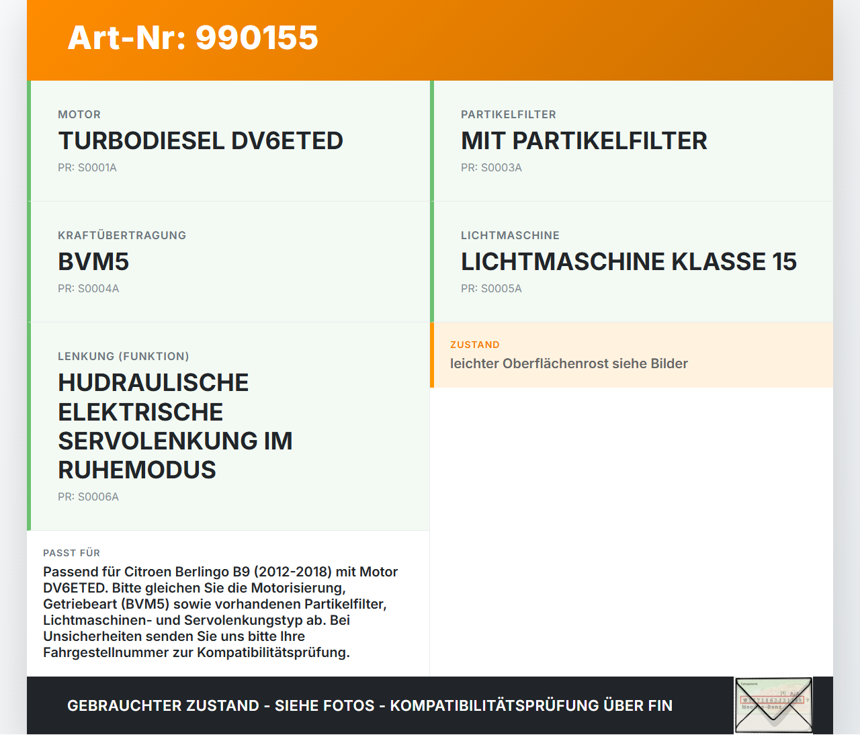Click the "KRAFTÜBERTRAGUNG" label
The image size is (860, 735).
(122, 236)
